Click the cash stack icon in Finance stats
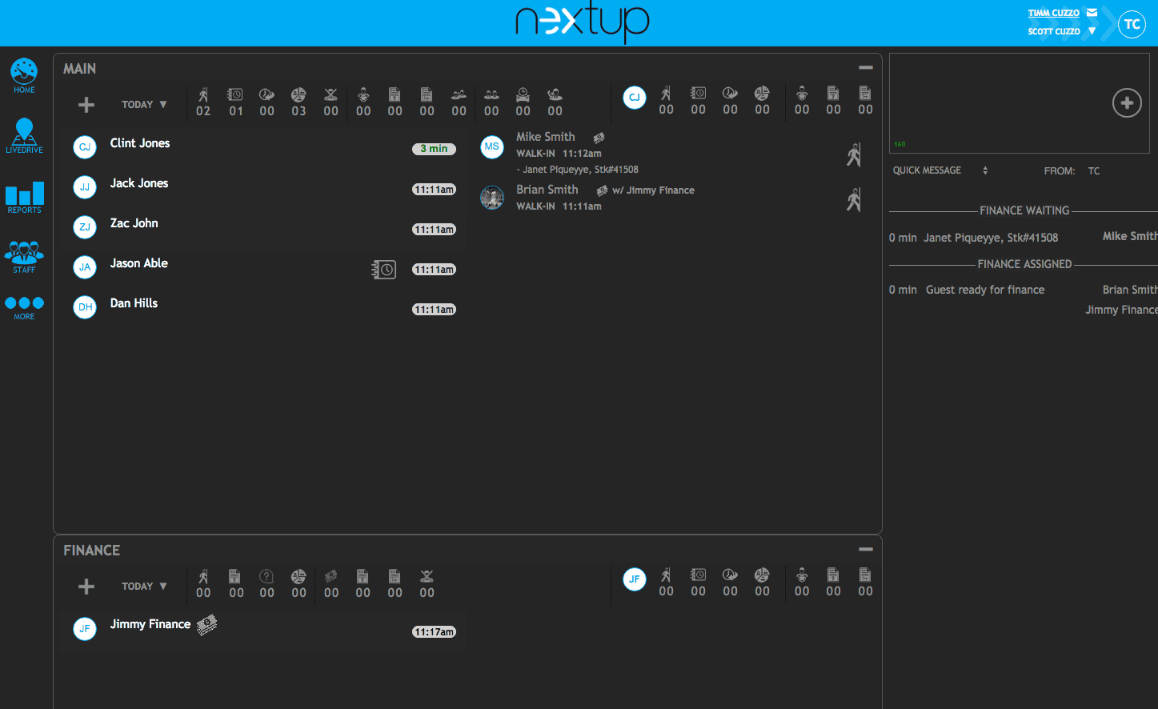Viewport: 1158px width, 709px height. click(331, 576)
